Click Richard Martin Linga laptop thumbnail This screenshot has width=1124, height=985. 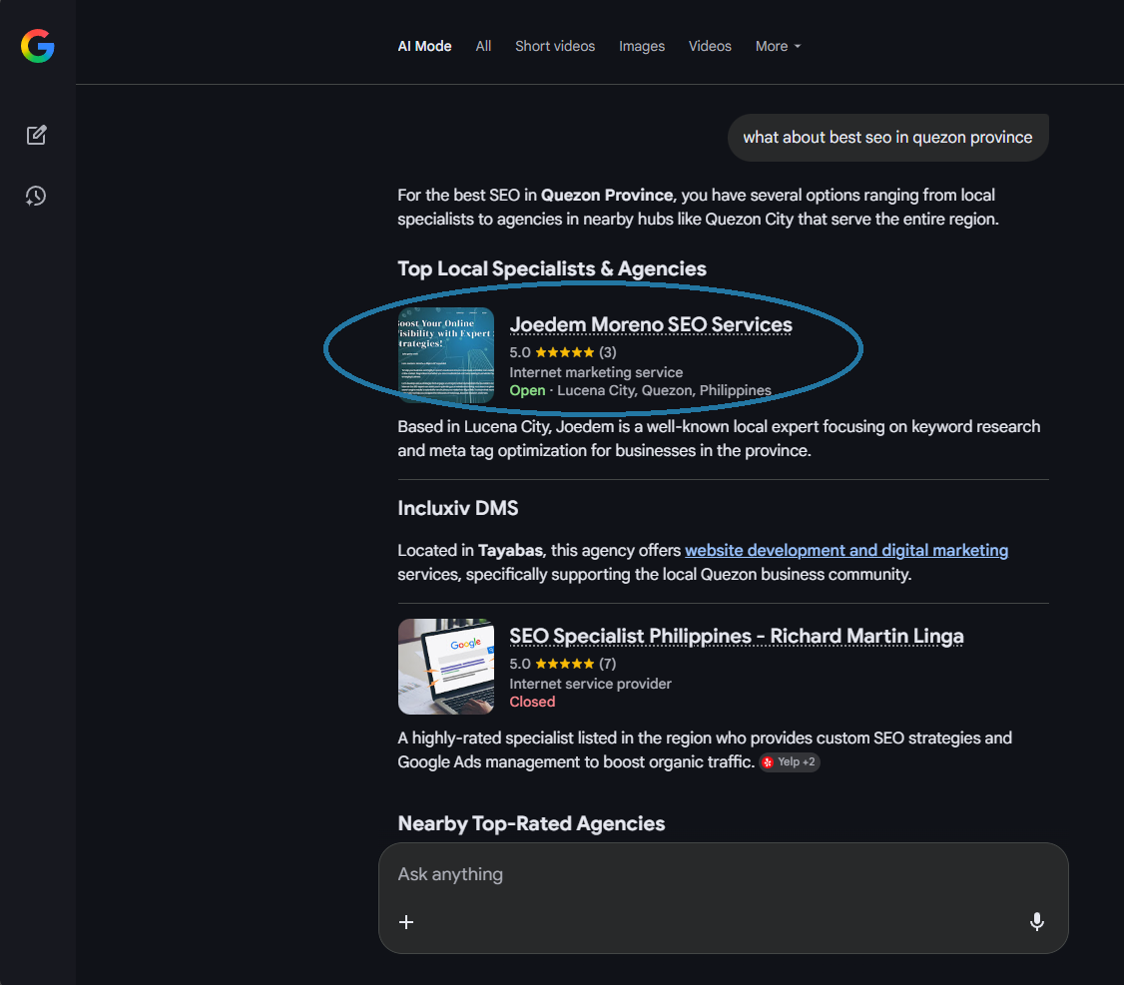click(x=446, y=666)
